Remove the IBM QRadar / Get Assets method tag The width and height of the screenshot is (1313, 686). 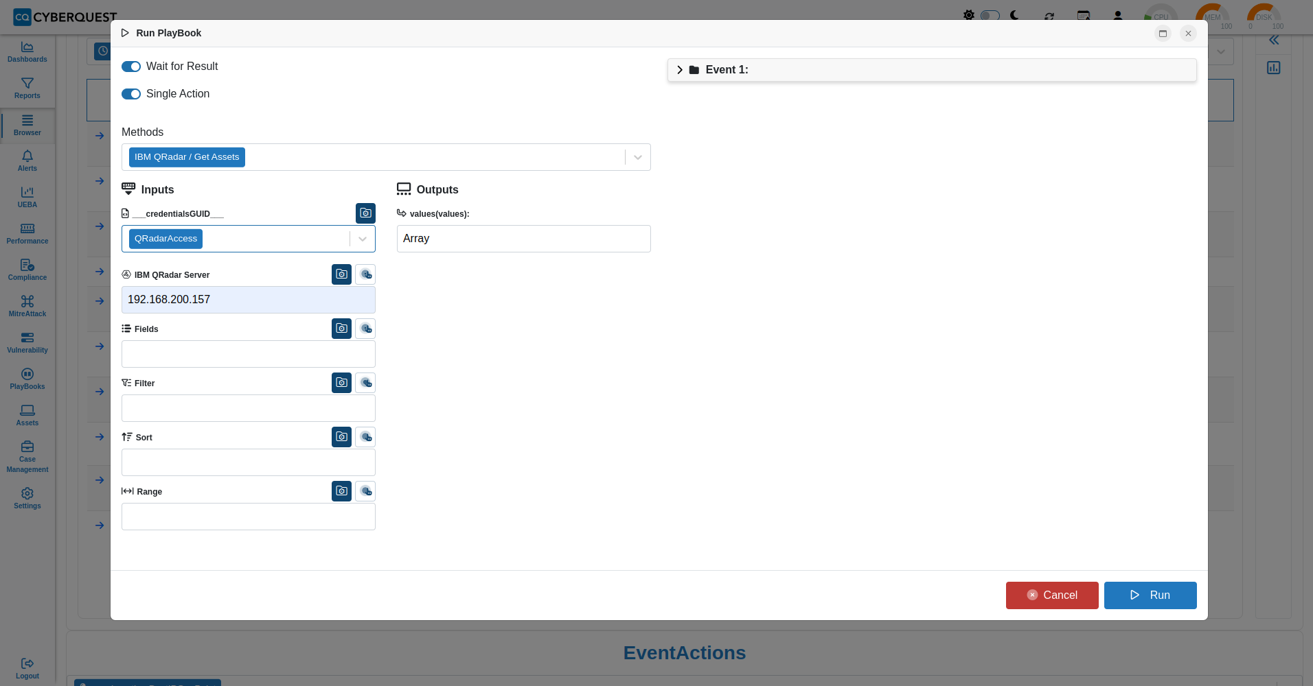pos(187,157)
